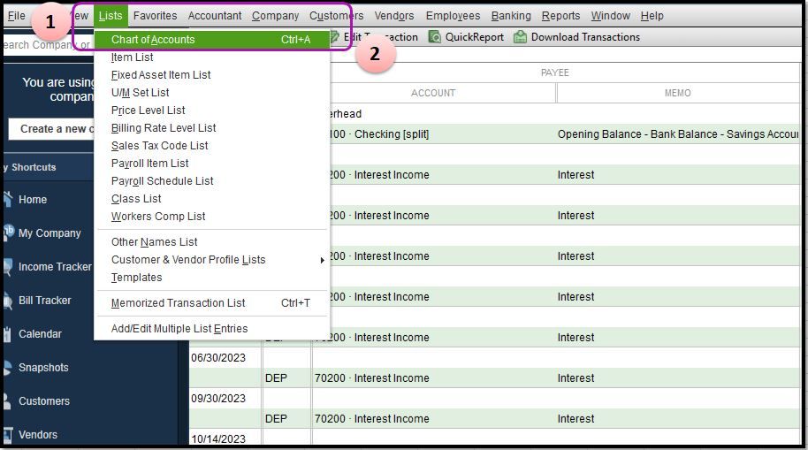Image resolution: width=808 pixels, height=450 pixels.
Task: Click the Download Transactions toolbar label
Action: [585, 37]
